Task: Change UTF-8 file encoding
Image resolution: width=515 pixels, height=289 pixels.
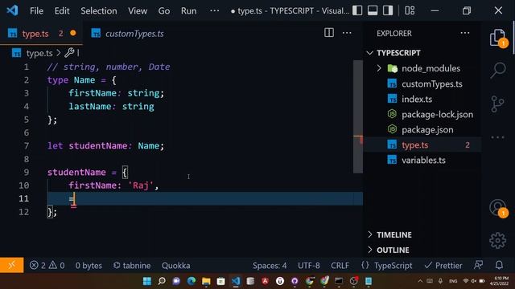Action: click(x=309, y=266)
